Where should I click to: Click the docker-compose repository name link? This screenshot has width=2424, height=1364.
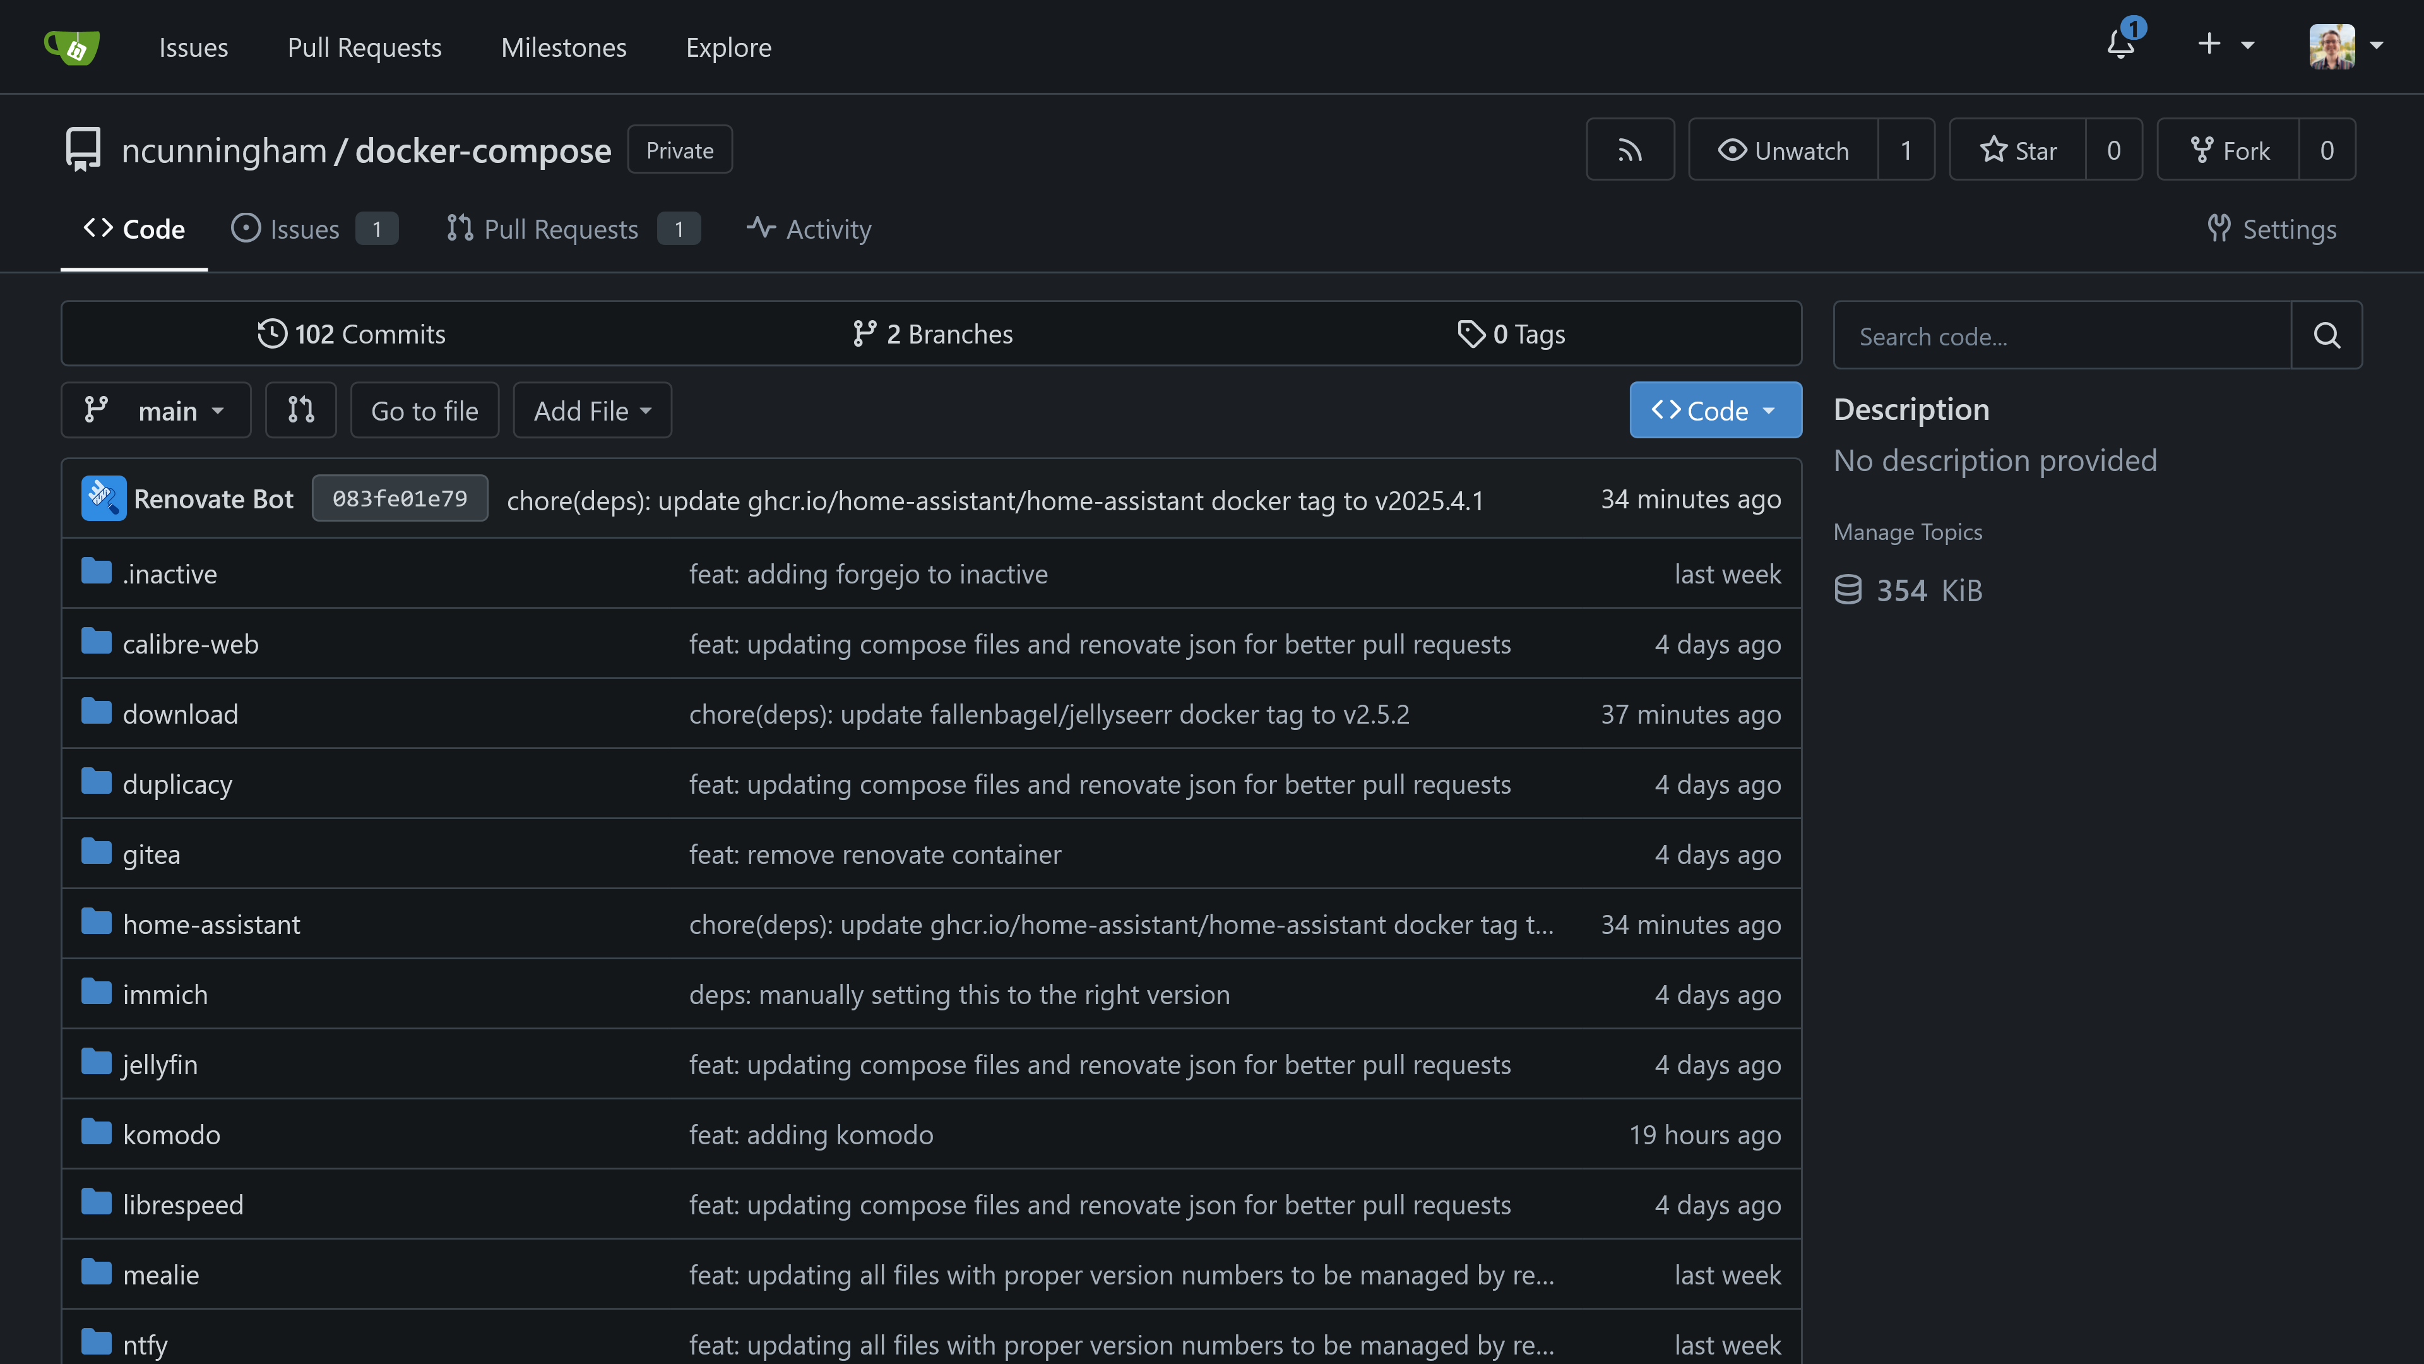click(x=483, y=151)
